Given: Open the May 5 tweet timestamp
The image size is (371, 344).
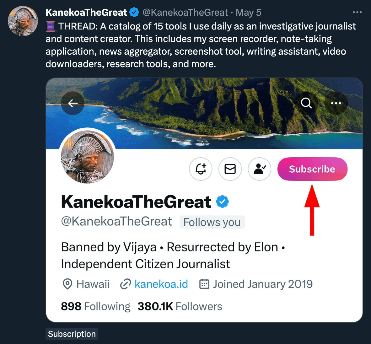Looking at the screenshot, I should coord(248,13).
